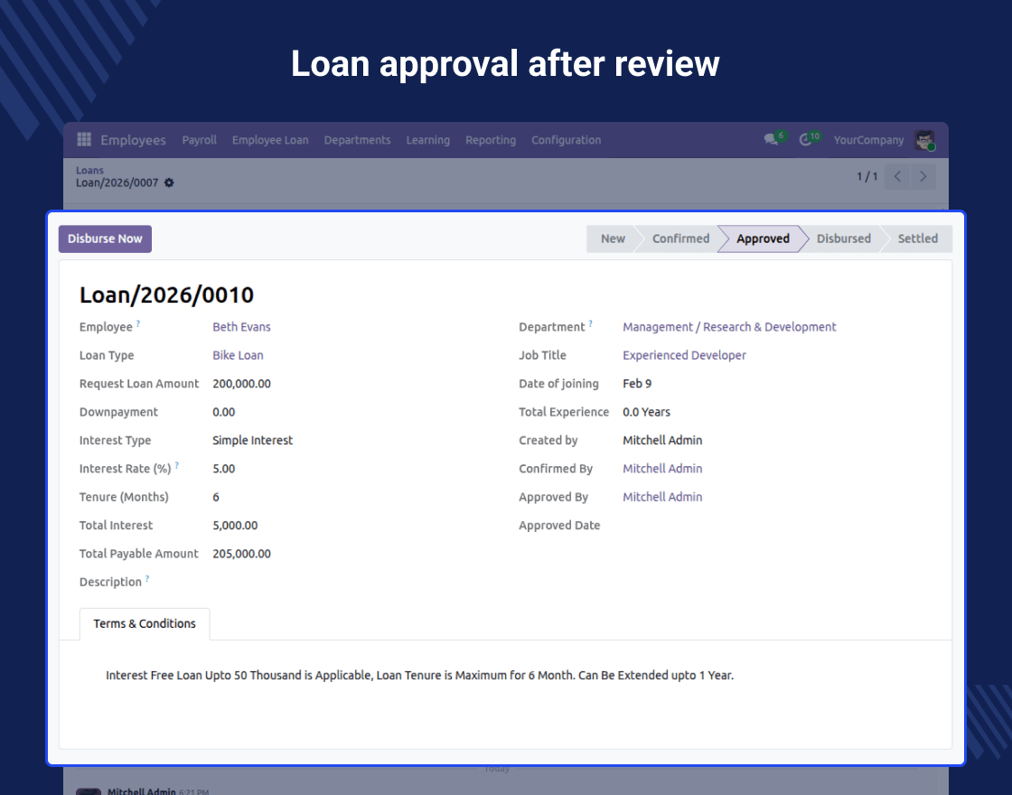This screenshot has height=795, width=1012.
Task: Click the Total Payable Amount 205,000.00
Action: (241, 554)
